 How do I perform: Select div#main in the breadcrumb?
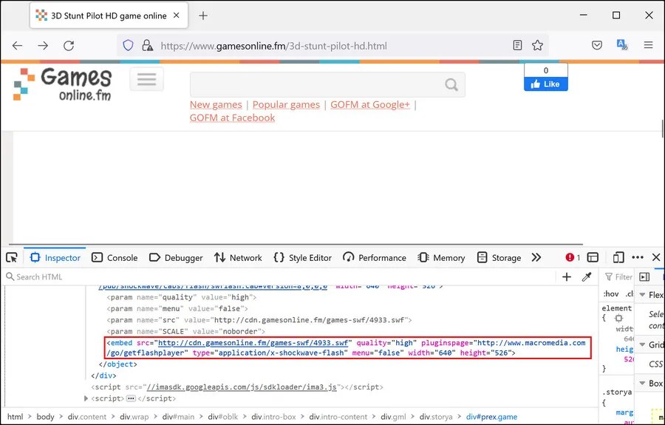coord(178,417)
